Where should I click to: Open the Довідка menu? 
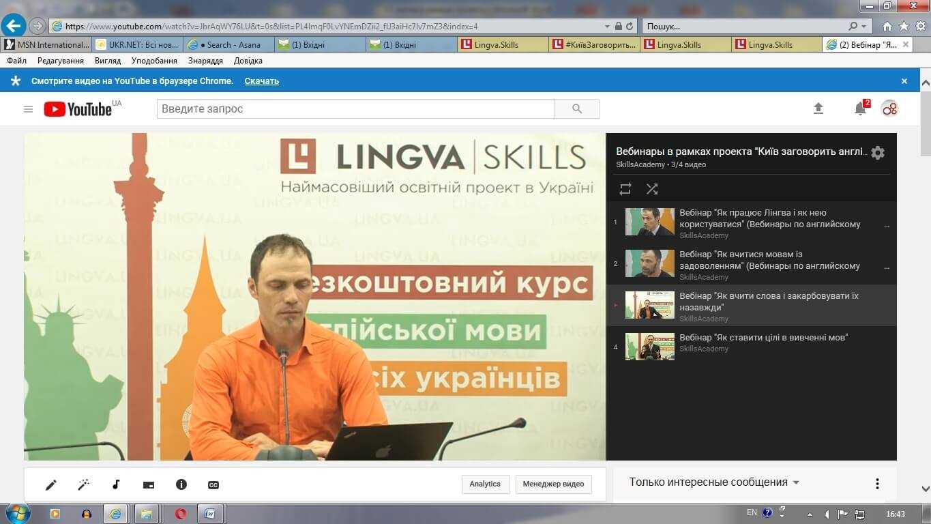click(x=248, y=61)
